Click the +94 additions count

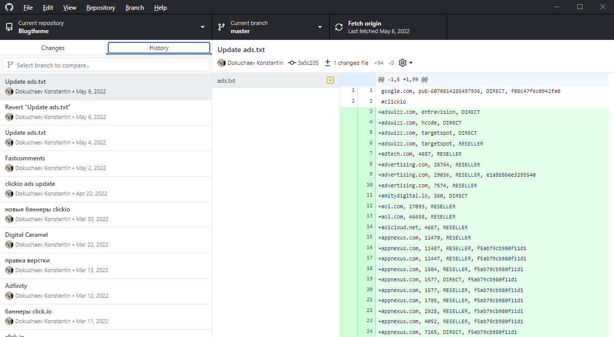378,63
